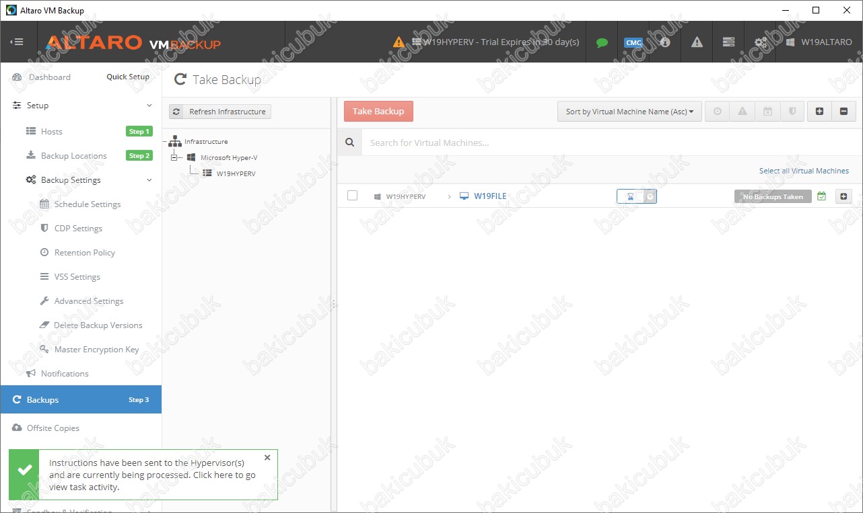Click the W19HYPERV host label in VM row
This screenshot has width=863, height=513.
(406, 196)
